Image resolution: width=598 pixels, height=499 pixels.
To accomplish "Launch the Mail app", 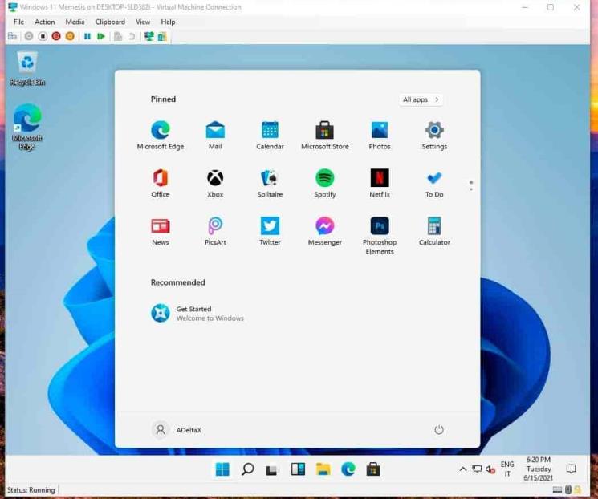I will [x=215, y=135].
